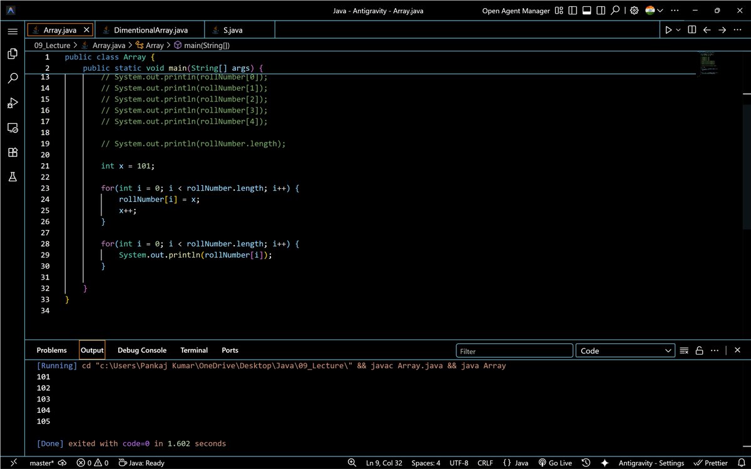Click the Prettier status item

pyautogui.click(x=710, y=463)
